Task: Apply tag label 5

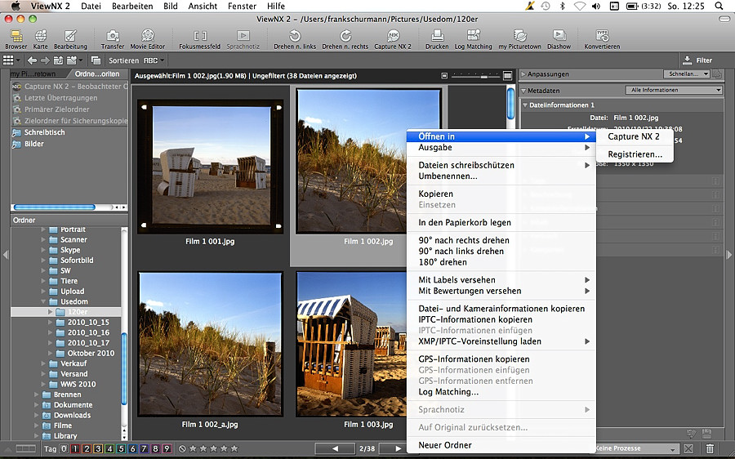Action: [x=121, y=448]
